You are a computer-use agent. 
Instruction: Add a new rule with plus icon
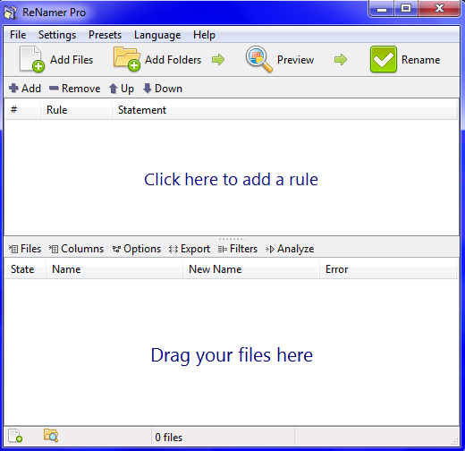point(13,89)
